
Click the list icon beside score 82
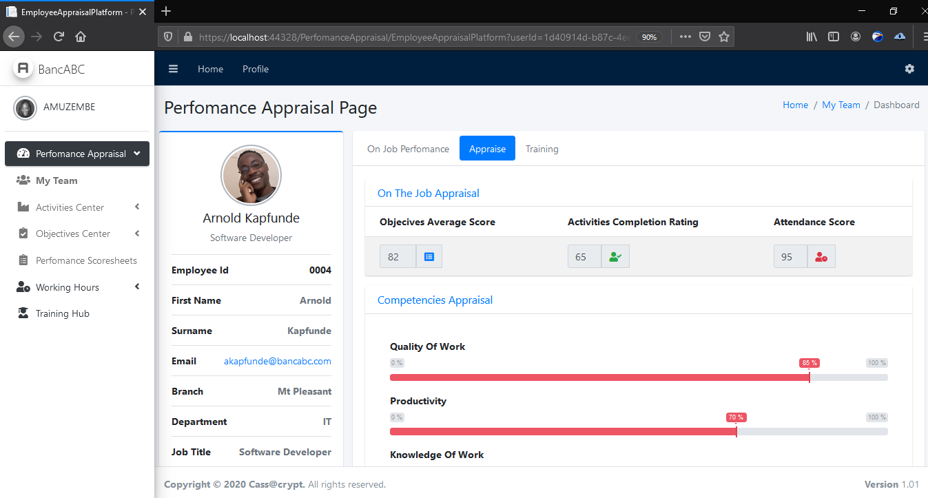click(429, 257)
